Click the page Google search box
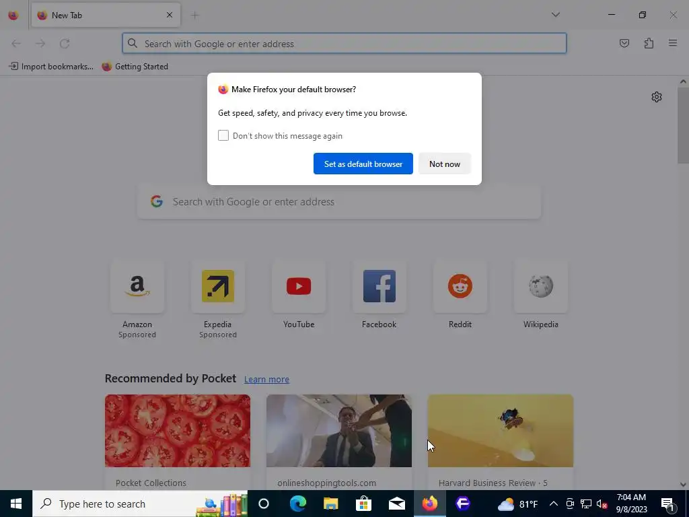The height and width of the screenshot is (517, 689). 339,202
